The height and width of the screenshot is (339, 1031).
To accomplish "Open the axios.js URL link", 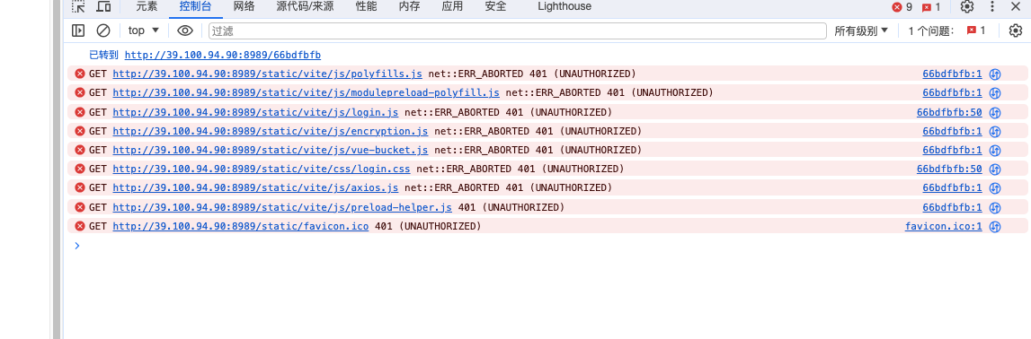I will [x=256, y=188].
